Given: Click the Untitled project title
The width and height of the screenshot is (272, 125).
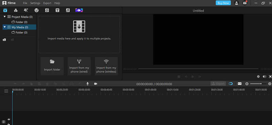Looking at the screenshot, I should point(198,11).
